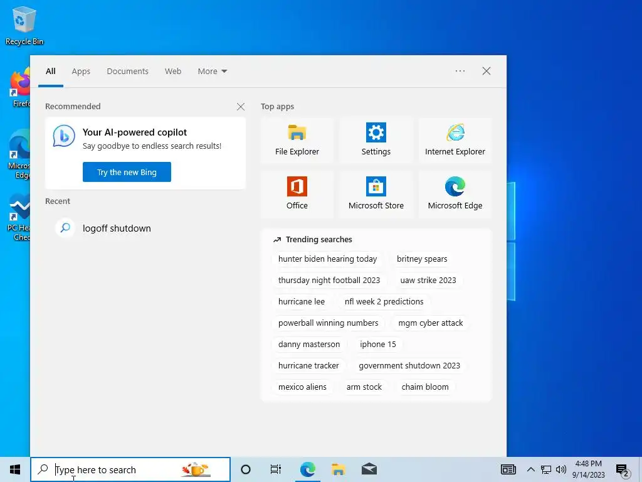Click the volume speaker tray icon
This screenshot has width=642, height=482.
click(x=561, y=469)
